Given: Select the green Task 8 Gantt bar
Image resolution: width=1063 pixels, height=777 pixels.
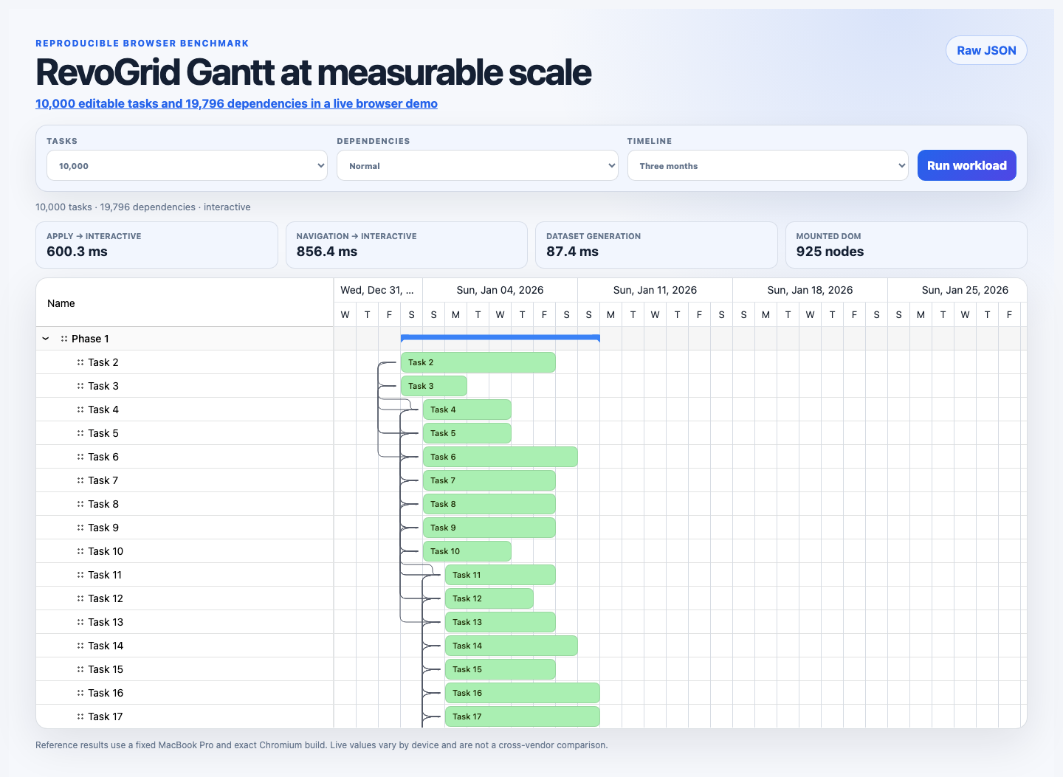Looking at the screenshot, I should [489, 504].
